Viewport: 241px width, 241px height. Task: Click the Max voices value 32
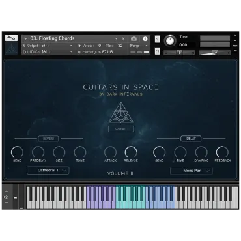[120, 46]
